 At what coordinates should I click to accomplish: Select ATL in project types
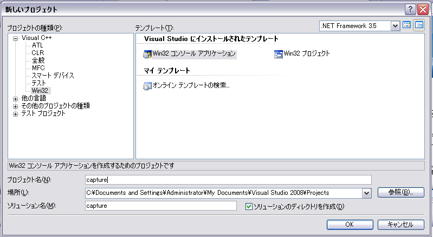pyautogui.click(x=37, y=45)
